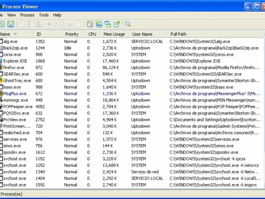Click the disabled round target toolbar icon
This screenshot has width=265, height=199.
pos(49,24)
